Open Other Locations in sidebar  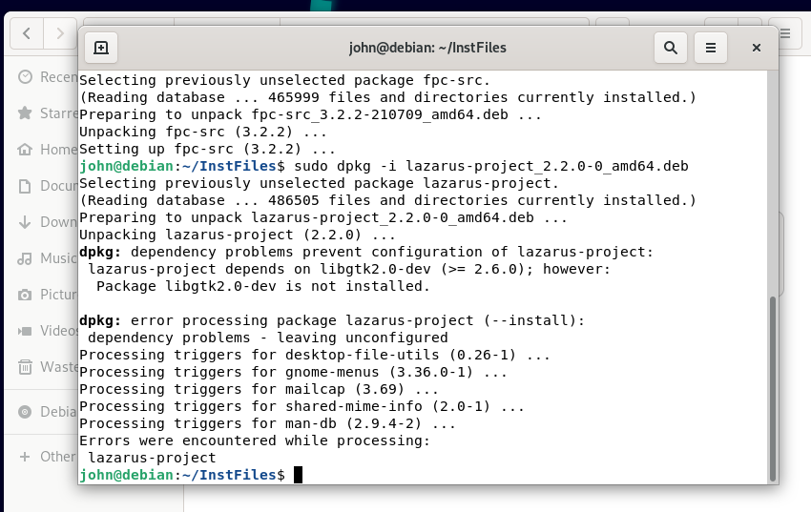click(48, 456)
